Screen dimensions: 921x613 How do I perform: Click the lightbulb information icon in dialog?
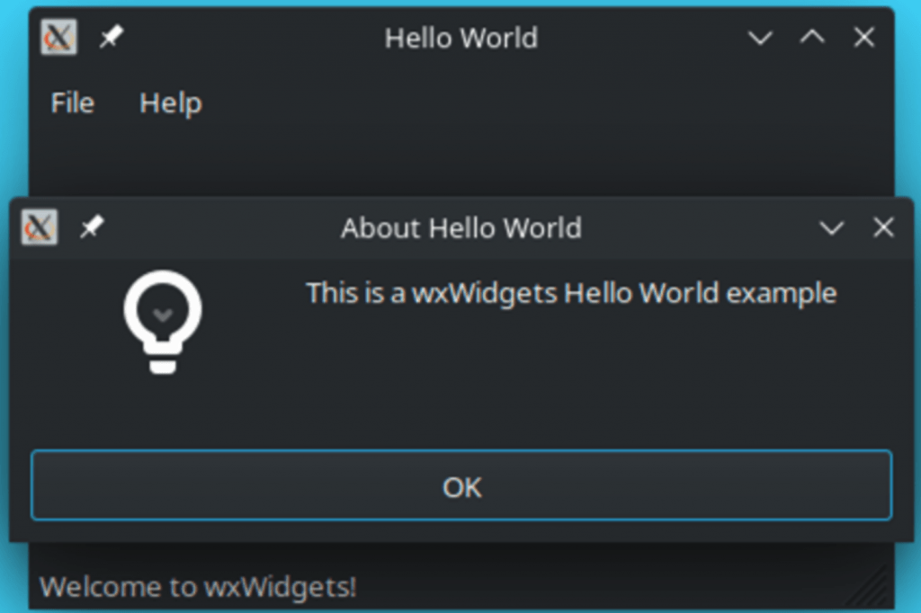click(163, 321)
